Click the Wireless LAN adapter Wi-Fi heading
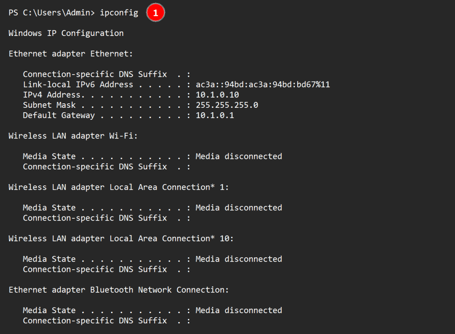455x334 pixels. click(x=73, y=136)
